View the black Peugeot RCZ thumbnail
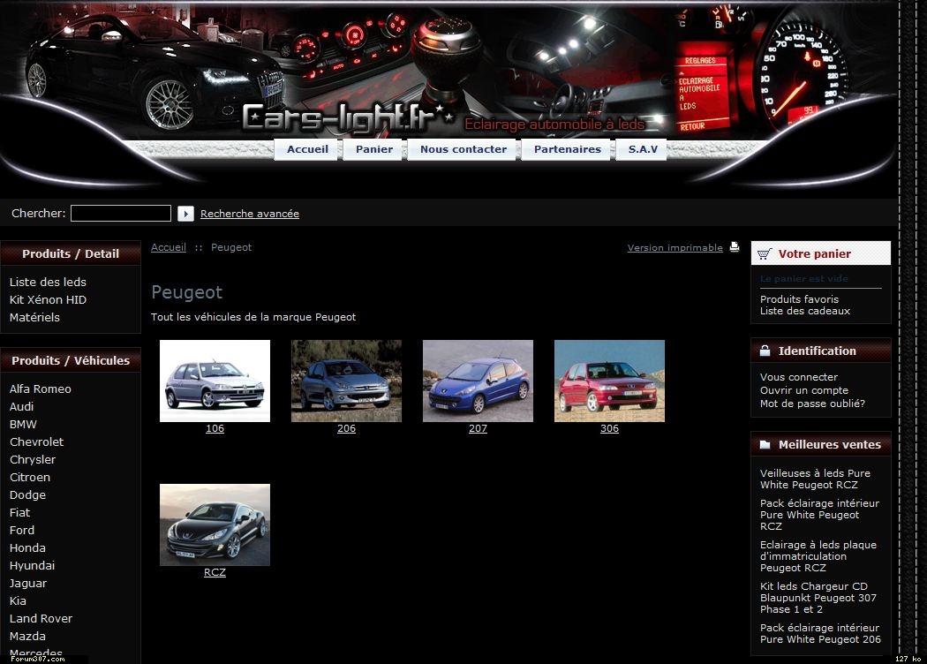Screen dimensions: 927x664 [x=215, y=524]
